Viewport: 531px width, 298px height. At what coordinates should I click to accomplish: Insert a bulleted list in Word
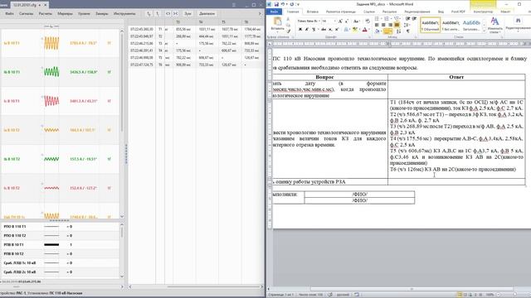376,18
